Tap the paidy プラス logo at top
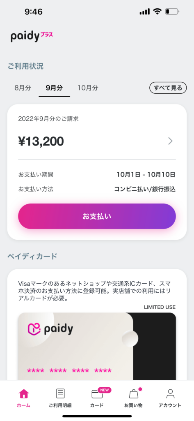This screenshot has width=194, height=421. [x=32, y=37]
